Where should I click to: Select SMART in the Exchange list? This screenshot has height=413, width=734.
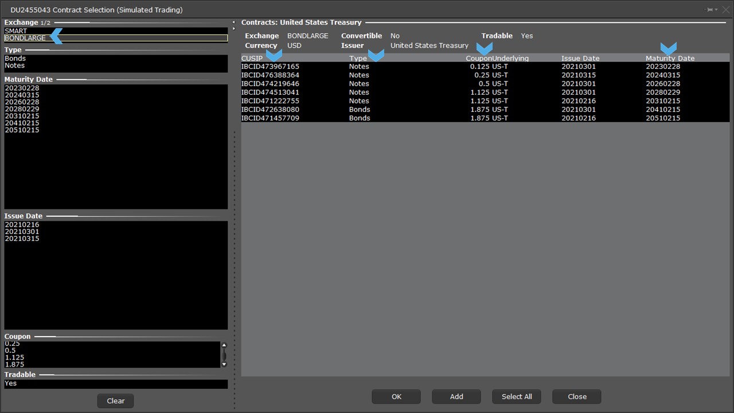tap(16, 31)
